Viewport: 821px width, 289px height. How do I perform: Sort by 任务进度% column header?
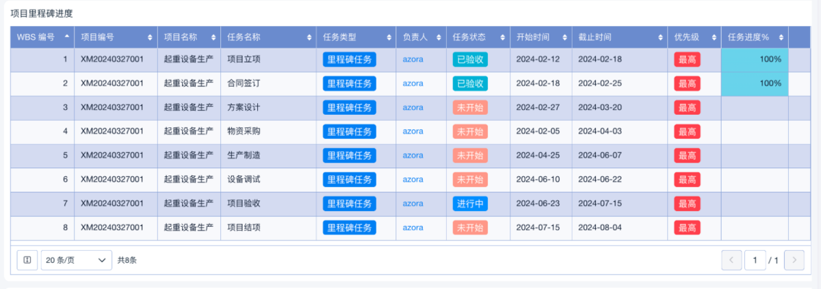[x=781, y=37]
